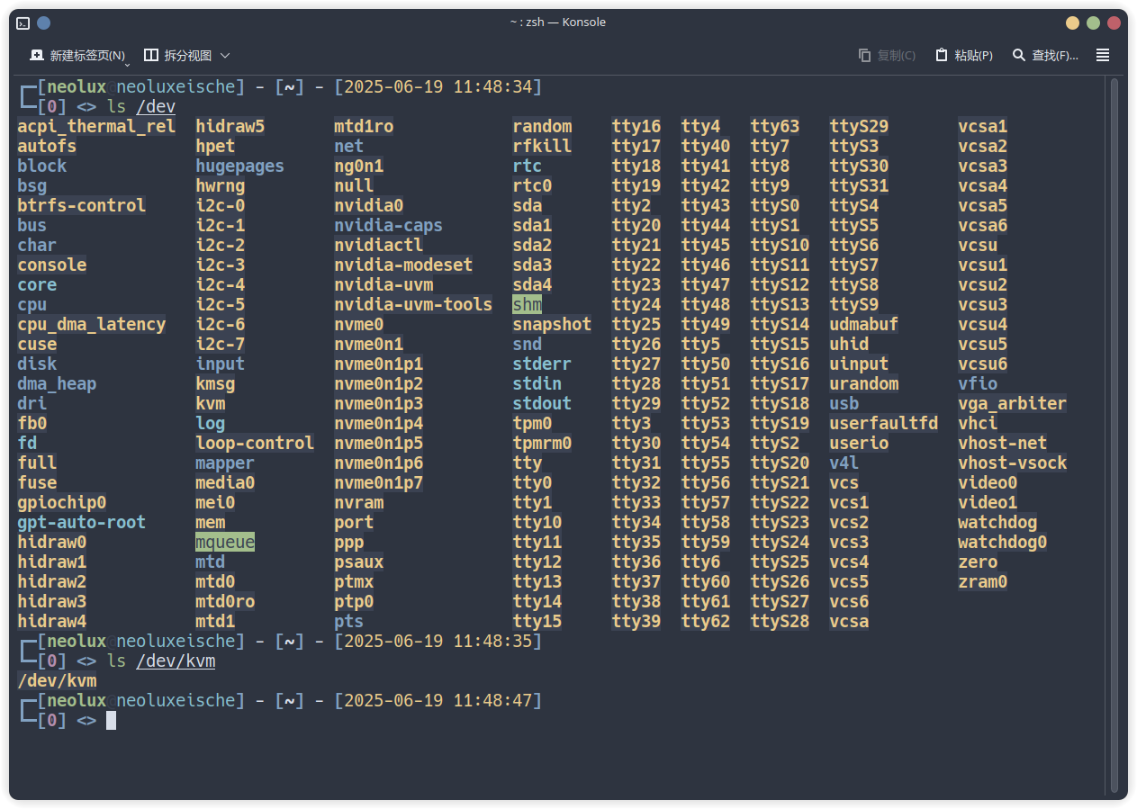Open the hamburger menu icon
1137x809 pixels.
click(x=1103, y=55)
